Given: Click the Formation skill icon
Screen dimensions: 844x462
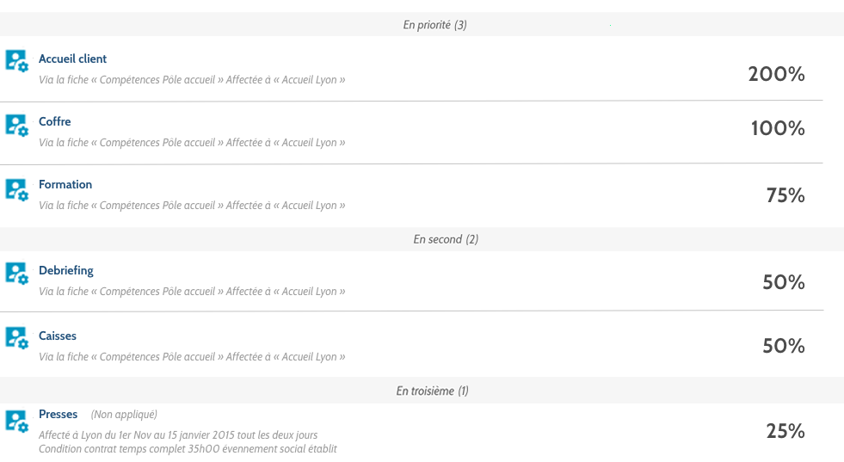Looking at the screenshot, I should 16,188.
